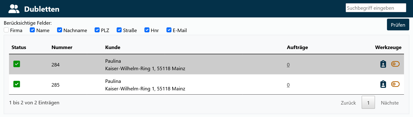Uncheck the E-Mail field checkbox
Screen dimensions: 413x117
[x=169, y=30]
